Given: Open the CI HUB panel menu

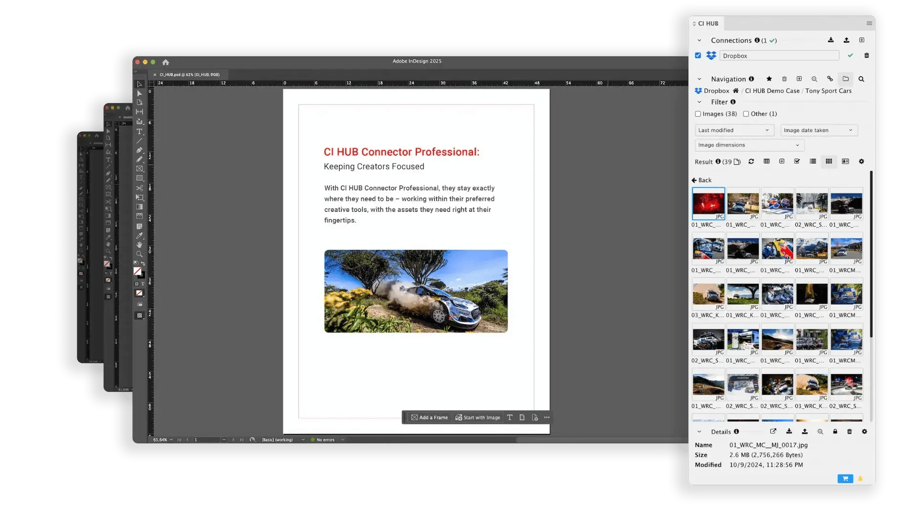Looking at the screenshot, I should coord(869,23).
